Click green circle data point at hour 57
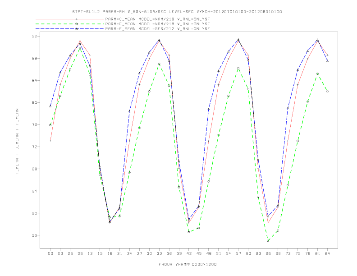This screenshot has height=276, width=357. click(x=238, y=68)
